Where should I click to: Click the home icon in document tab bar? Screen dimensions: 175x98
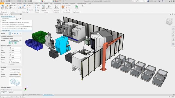click(23, 95)
